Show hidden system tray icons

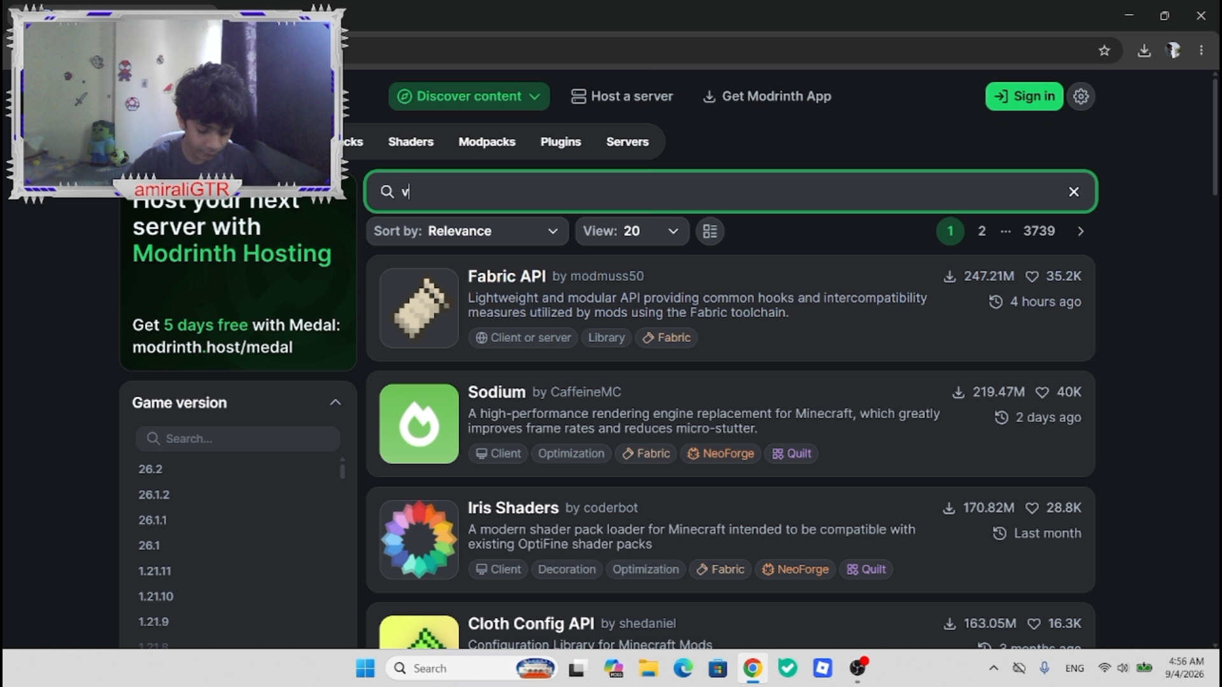(994, 668)
